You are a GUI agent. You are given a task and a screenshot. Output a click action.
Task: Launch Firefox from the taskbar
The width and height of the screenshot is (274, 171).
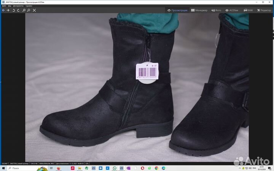click(59, 168)
